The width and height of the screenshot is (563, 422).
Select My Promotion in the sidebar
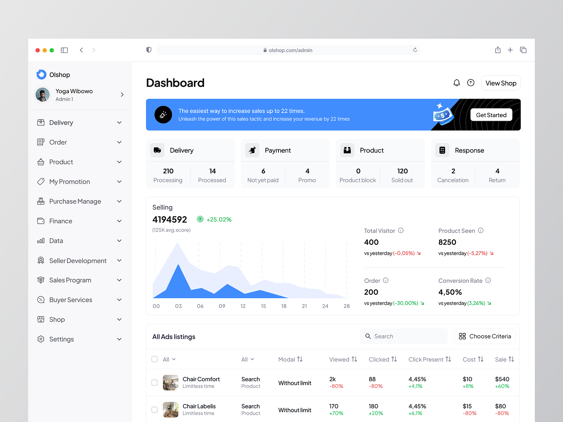tap(70, 181)
